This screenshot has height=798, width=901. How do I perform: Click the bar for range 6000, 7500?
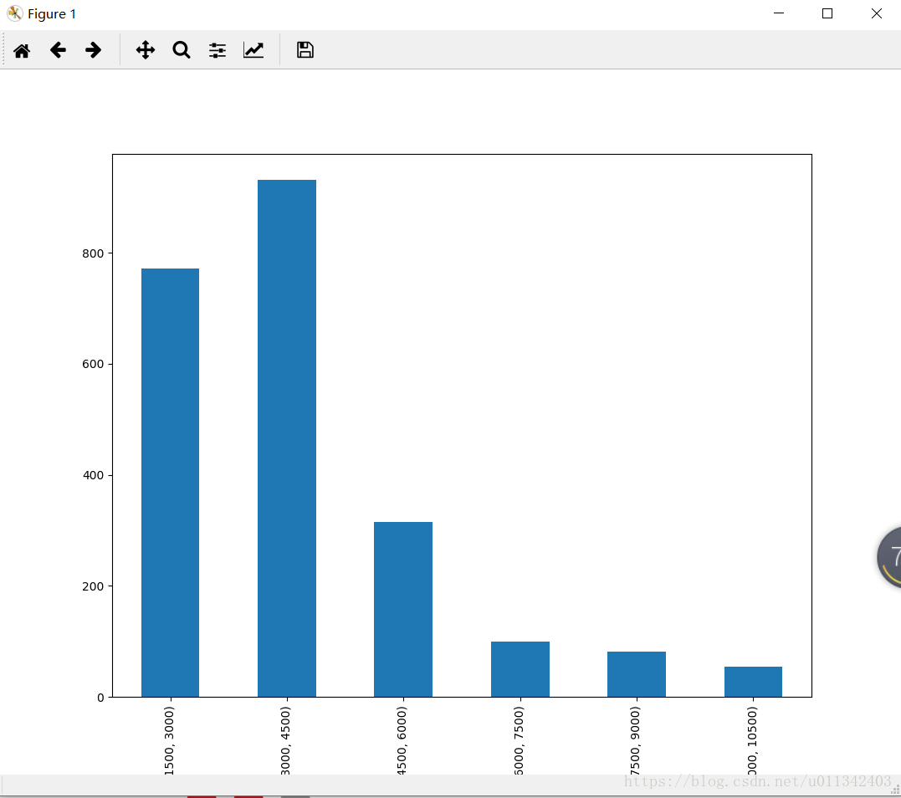(520, 669)
